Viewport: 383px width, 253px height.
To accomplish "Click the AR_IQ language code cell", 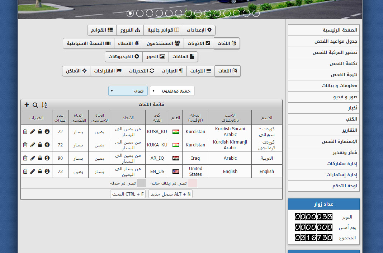I will coord(157,158).
